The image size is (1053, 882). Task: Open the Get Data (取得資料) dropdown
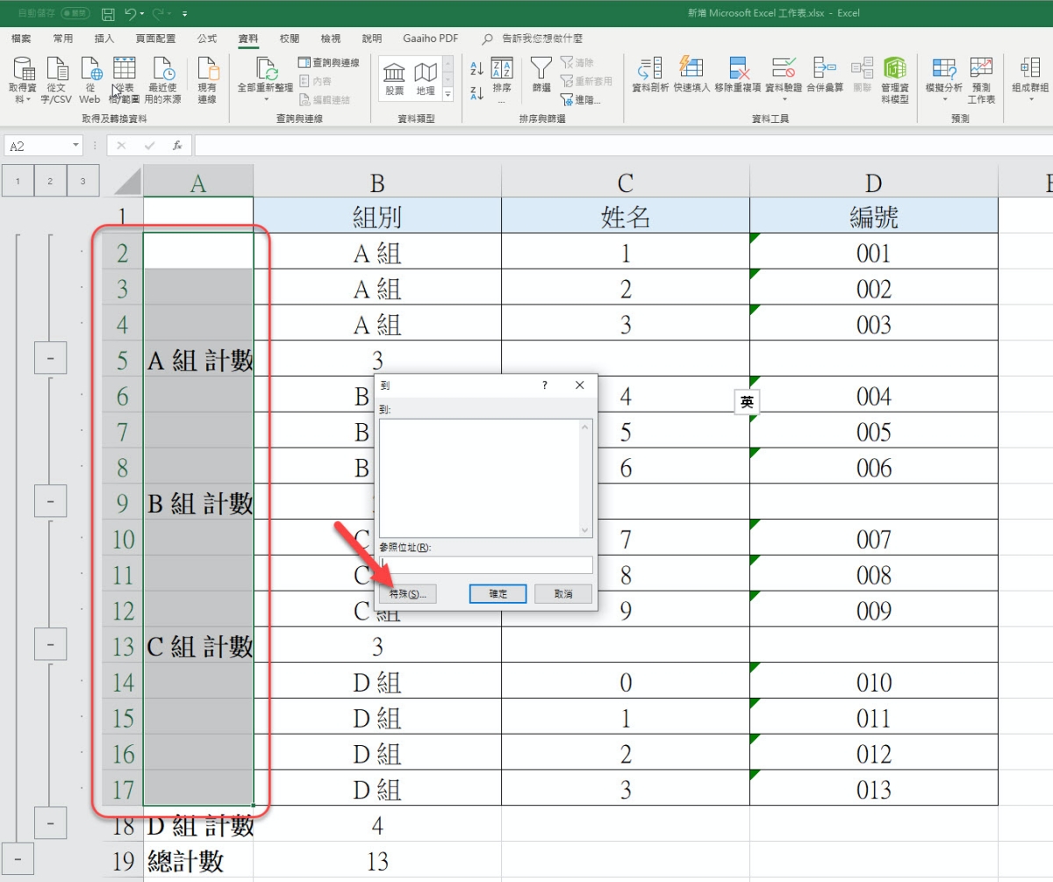click(x=24, y=81)
